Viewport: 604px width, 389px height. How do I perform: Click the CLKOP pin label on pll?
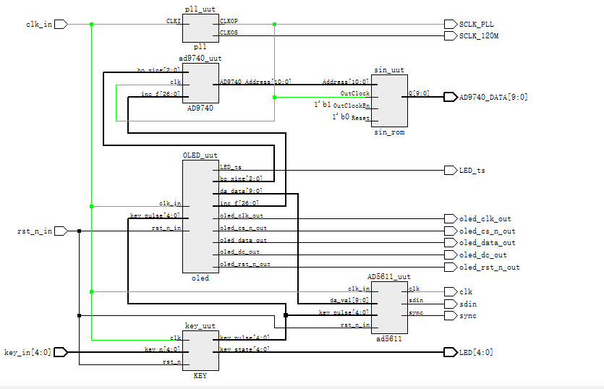229,21
